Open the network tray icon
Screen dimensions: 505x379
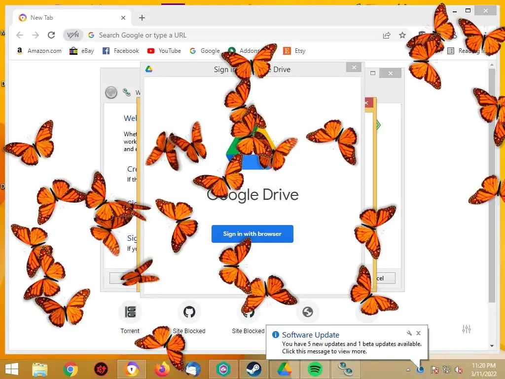(447, 370)
